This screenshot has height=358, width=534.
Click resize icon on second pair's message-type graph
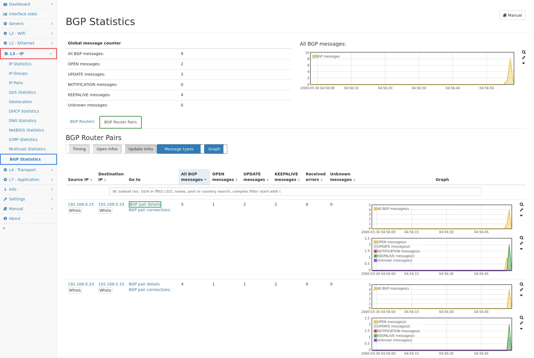[521, 323]
